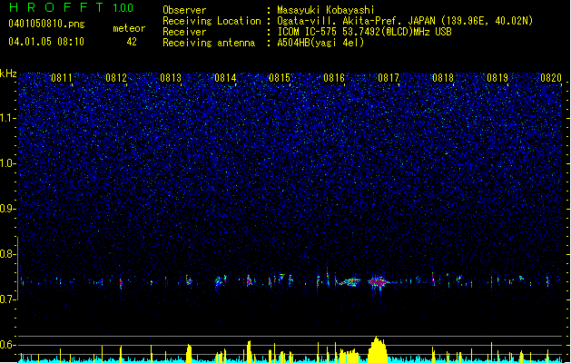
Task: Click the 0.8 kHz axis label
Action: [x=8, y=254]
